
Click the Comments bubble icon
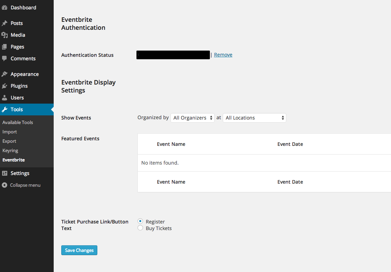click(5, 59)
